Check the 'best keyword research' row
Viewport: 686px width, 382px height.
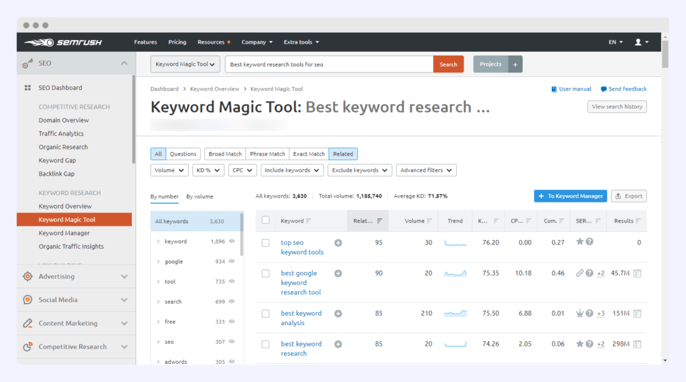pos(265,344)
